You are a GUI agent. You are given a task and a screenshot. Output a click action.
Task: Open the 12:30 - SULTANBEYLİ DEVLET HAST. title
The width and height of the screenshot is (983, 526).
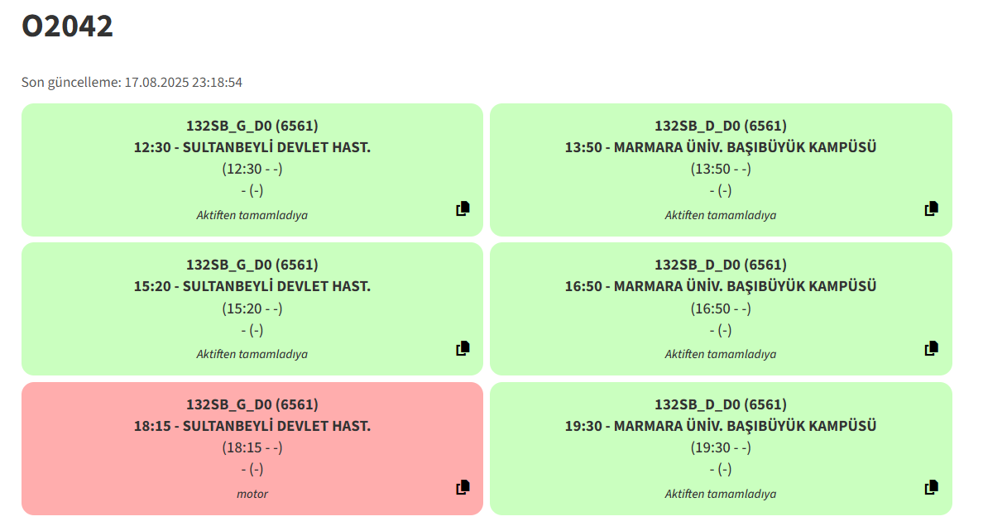[252, 147]
